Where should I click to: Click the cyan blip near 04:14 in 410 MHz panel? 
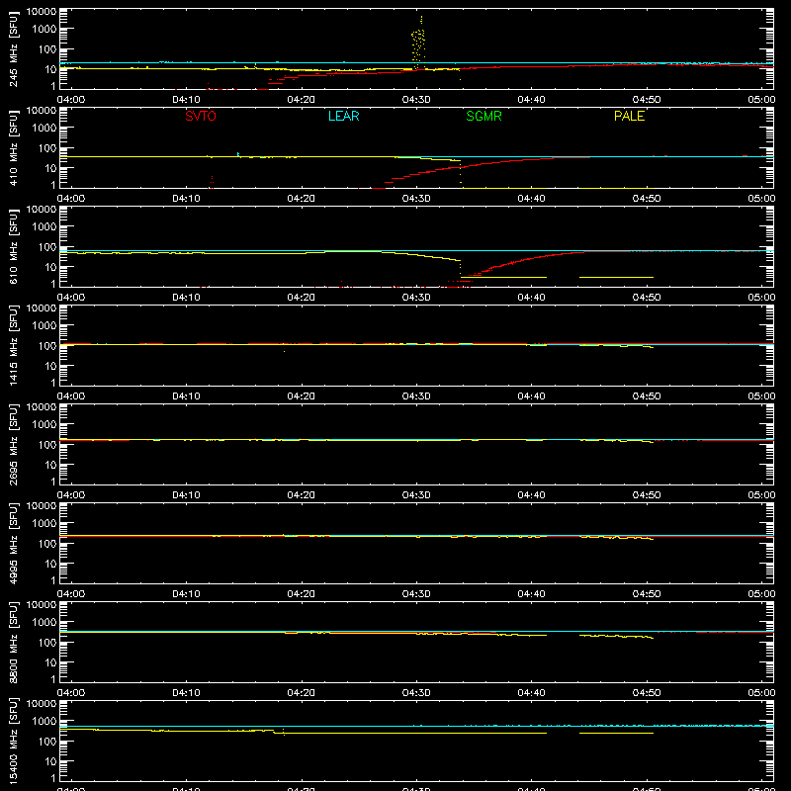coord(238,154)
